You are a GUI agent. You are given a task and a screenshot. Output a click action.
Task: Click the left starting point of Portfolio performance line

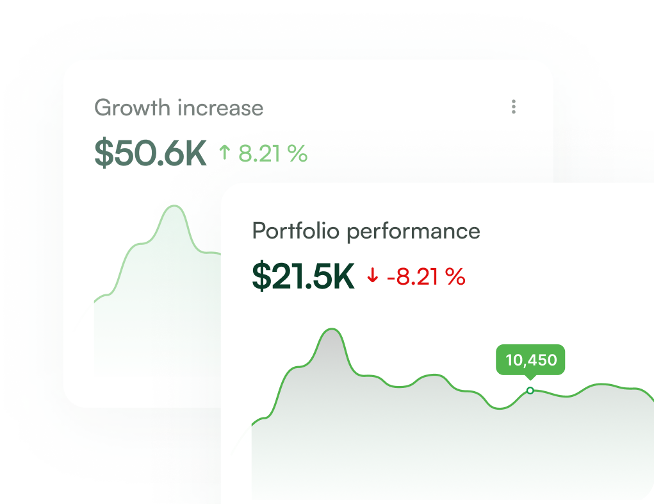coord(253,424)
